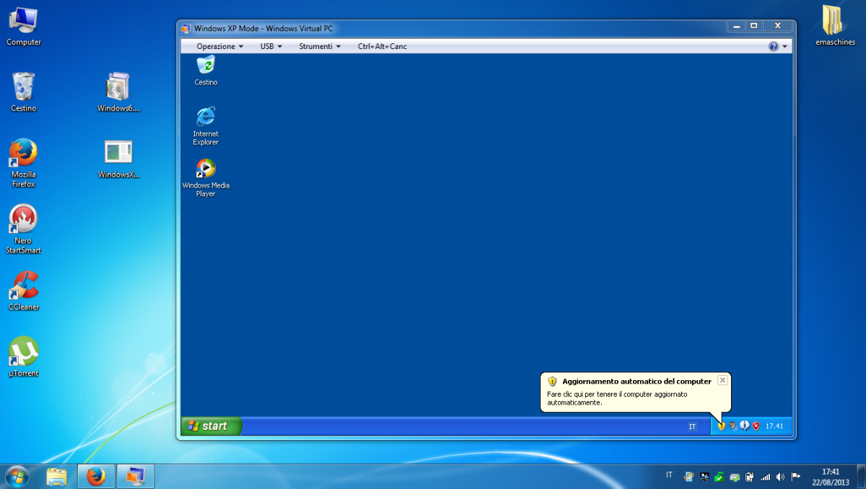Click the red security alert shield in XP tray
Viewport: 866px width, 489px height.
tap(756, 426)
